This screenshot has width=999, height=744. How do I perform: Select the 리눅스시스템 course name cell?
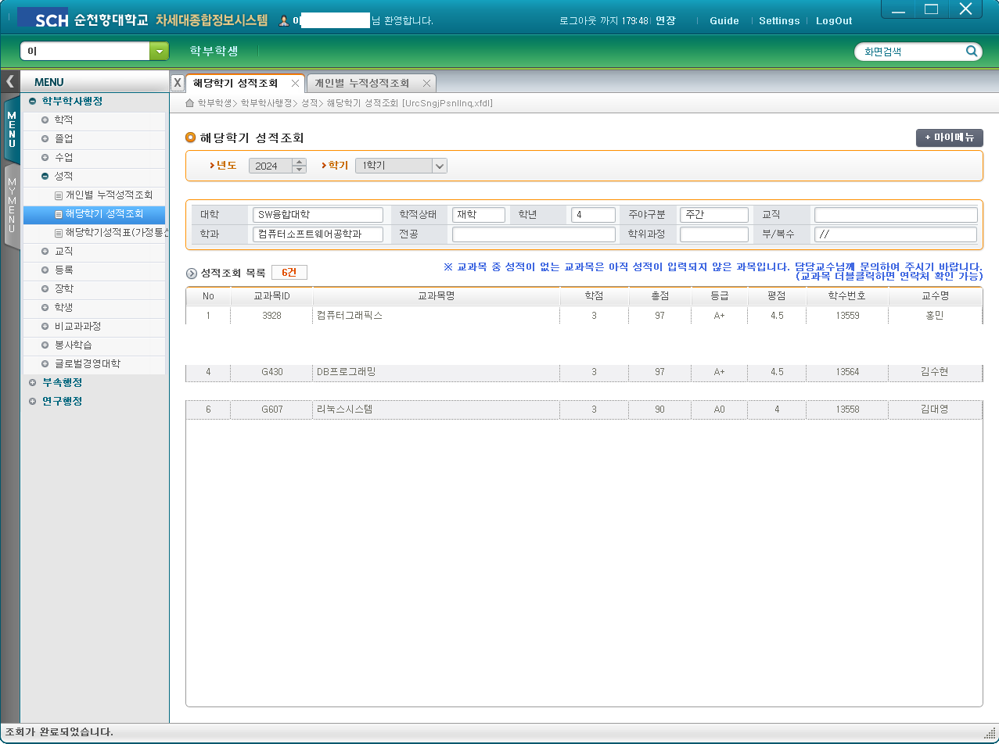click(437, 410)
